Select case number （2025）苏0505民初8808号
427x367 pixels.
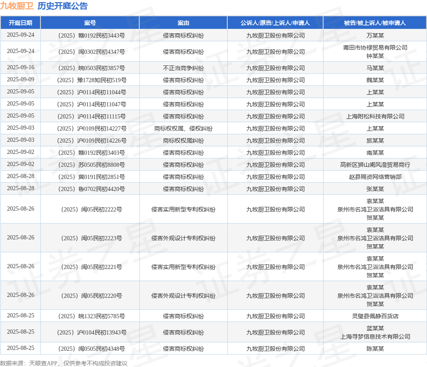[x=90, y=165]
